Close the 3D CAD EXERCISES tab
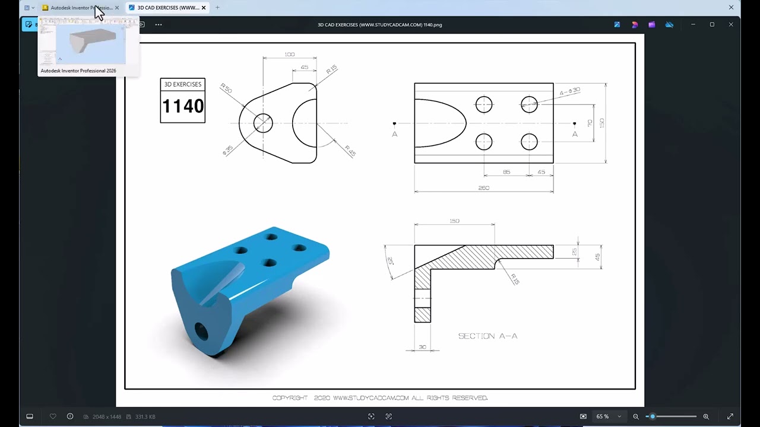 (x=204, y=8)
